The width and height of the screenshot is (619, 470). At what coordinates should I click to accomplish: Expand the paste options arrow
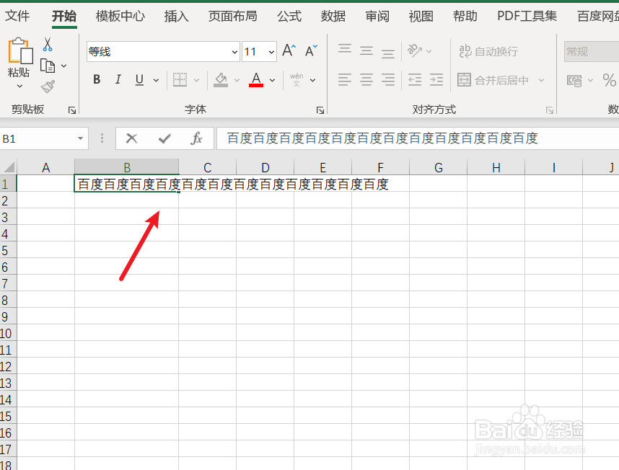[x=19, y=86]
